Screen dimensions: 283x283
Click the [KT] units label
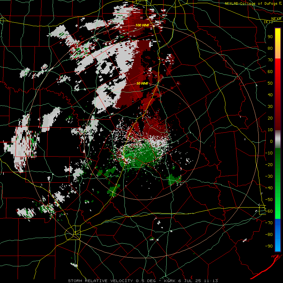click(269, 22)
